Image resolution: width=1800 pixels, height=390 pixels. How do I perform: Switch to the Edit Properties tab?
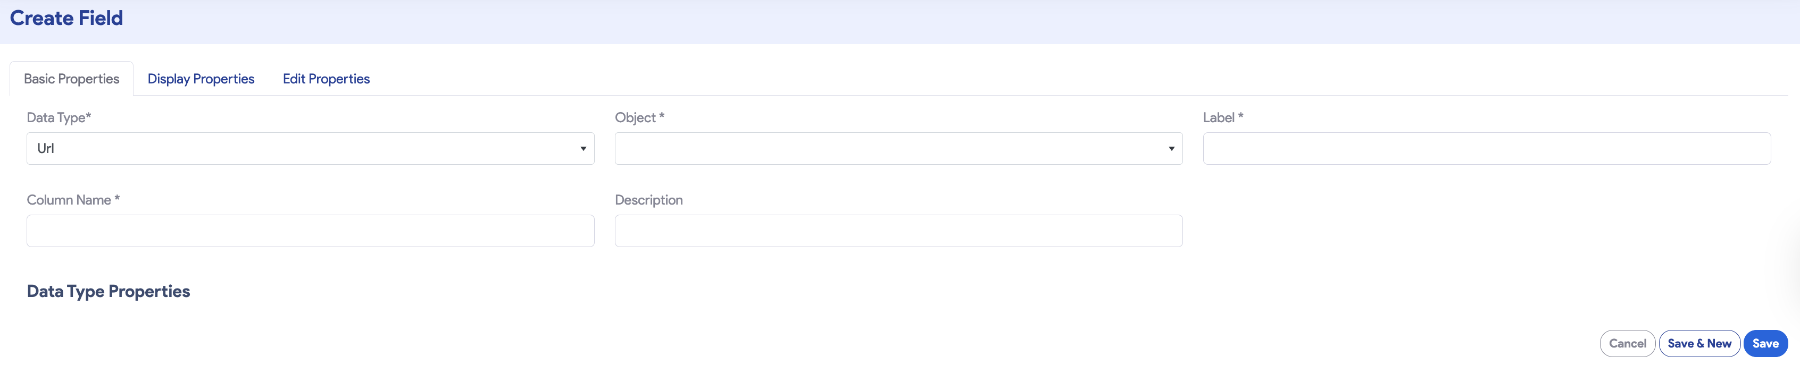click(x=326, y=78)
